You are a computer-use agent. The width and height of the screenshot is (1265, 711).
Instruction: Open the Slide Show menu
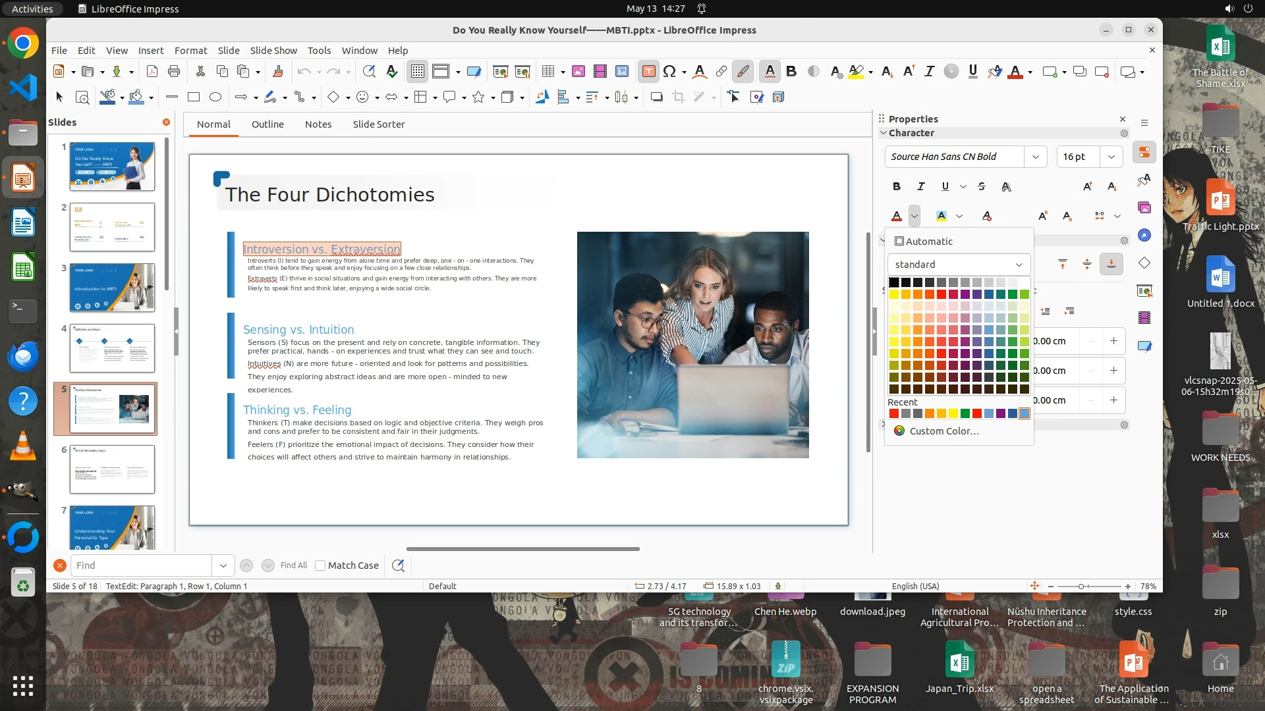pyautogui.click(x=273, y=50)
